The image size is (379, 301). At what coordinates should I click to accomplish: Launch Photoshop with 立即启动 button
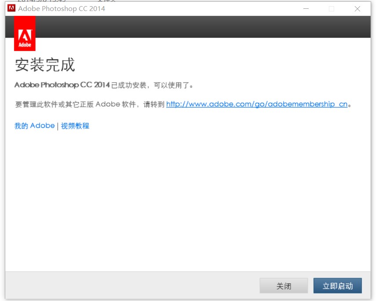click(337, 286)
